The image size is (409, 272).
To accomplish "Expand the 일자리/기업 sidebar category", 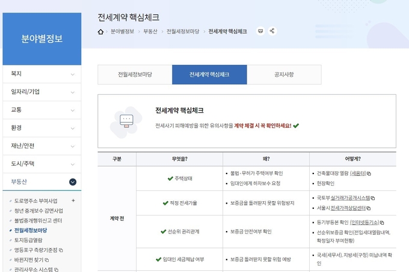I will click(x=73, y=92).
